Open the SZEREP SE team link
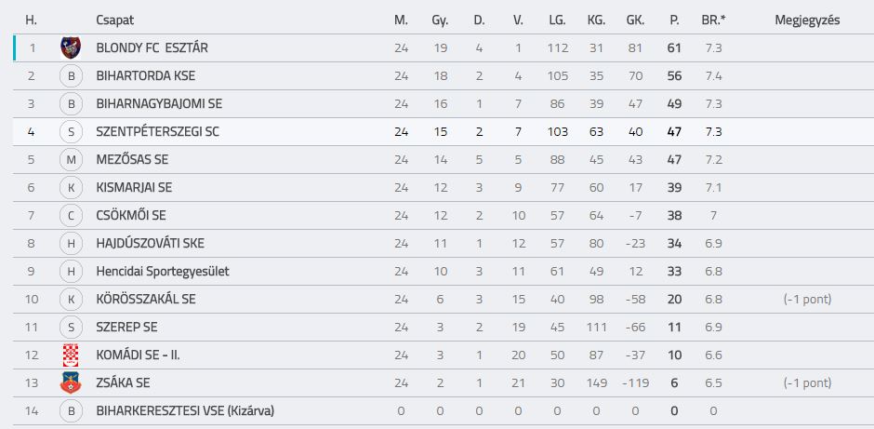This screenshot has height=429, width=874. tap(126, 328)
